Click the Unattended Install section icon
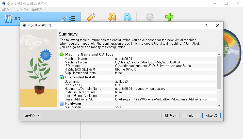Screen dimensions: 243x139 click(x=62, y=77)
